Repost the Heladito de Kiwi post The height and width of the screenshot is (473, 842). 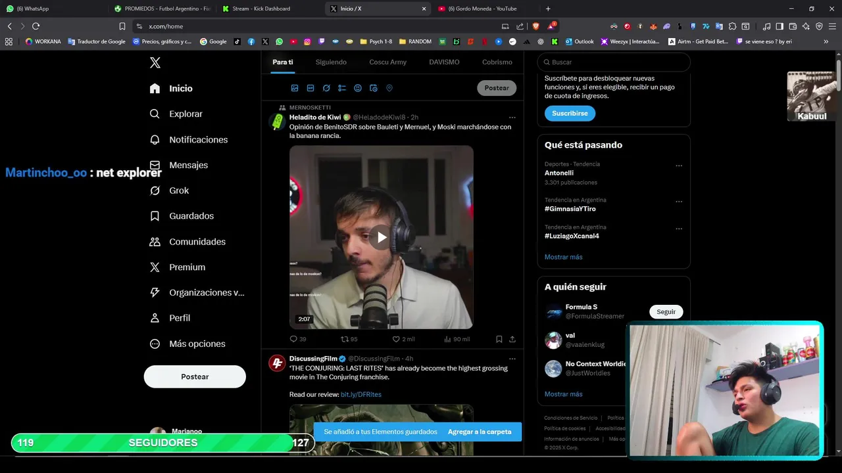tap(349, 339)
